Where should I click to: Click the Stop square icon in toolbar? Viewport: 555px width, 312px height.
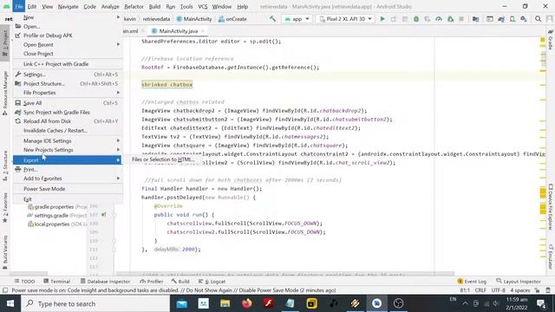pos(461,19)
